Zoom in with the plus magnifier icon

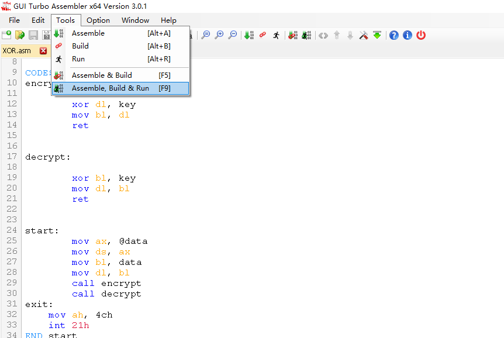click(219, 35)
